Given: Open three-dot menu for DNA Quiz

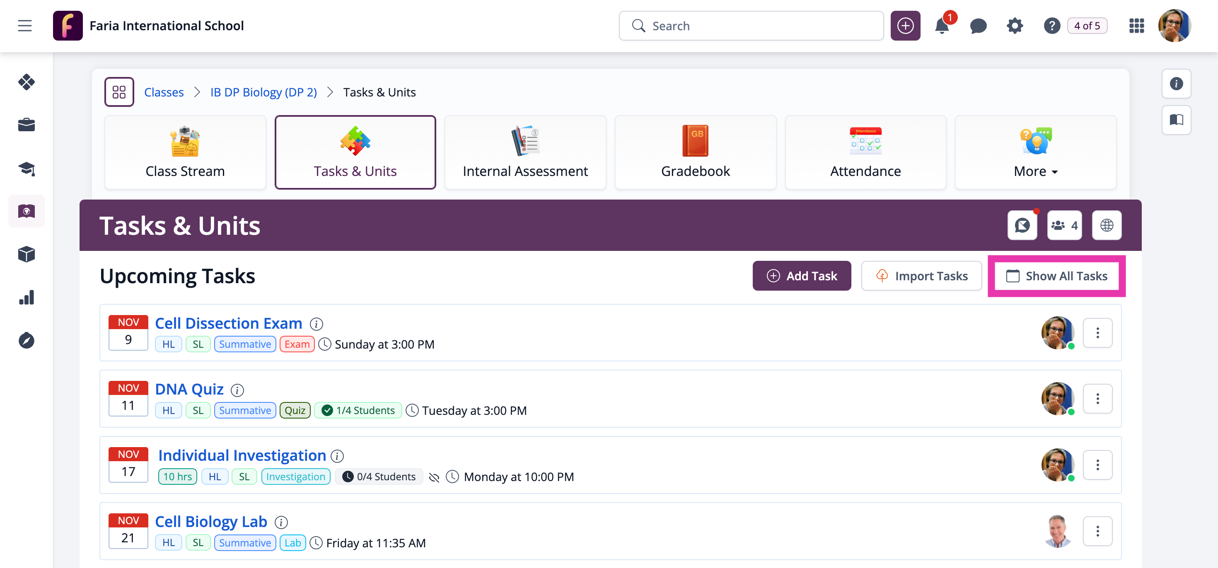Looking at the screenshot, I should 1097,399.
